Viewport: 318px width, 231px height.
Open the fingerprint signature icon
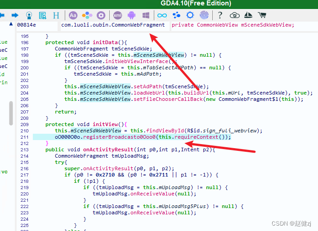pos(204,15)
